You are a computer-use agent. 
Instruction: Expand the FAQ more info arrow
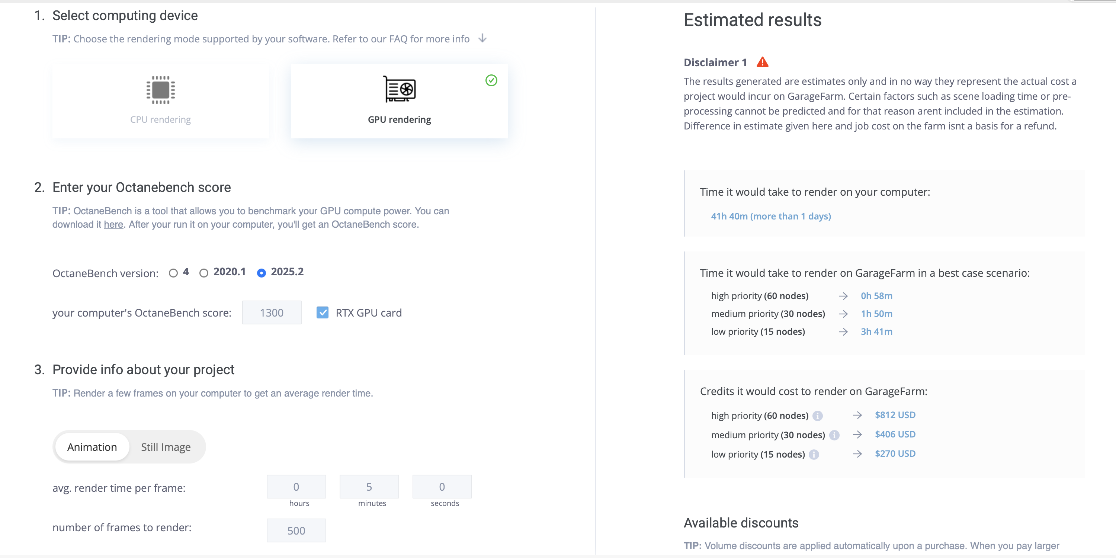[x=482, y=39]
